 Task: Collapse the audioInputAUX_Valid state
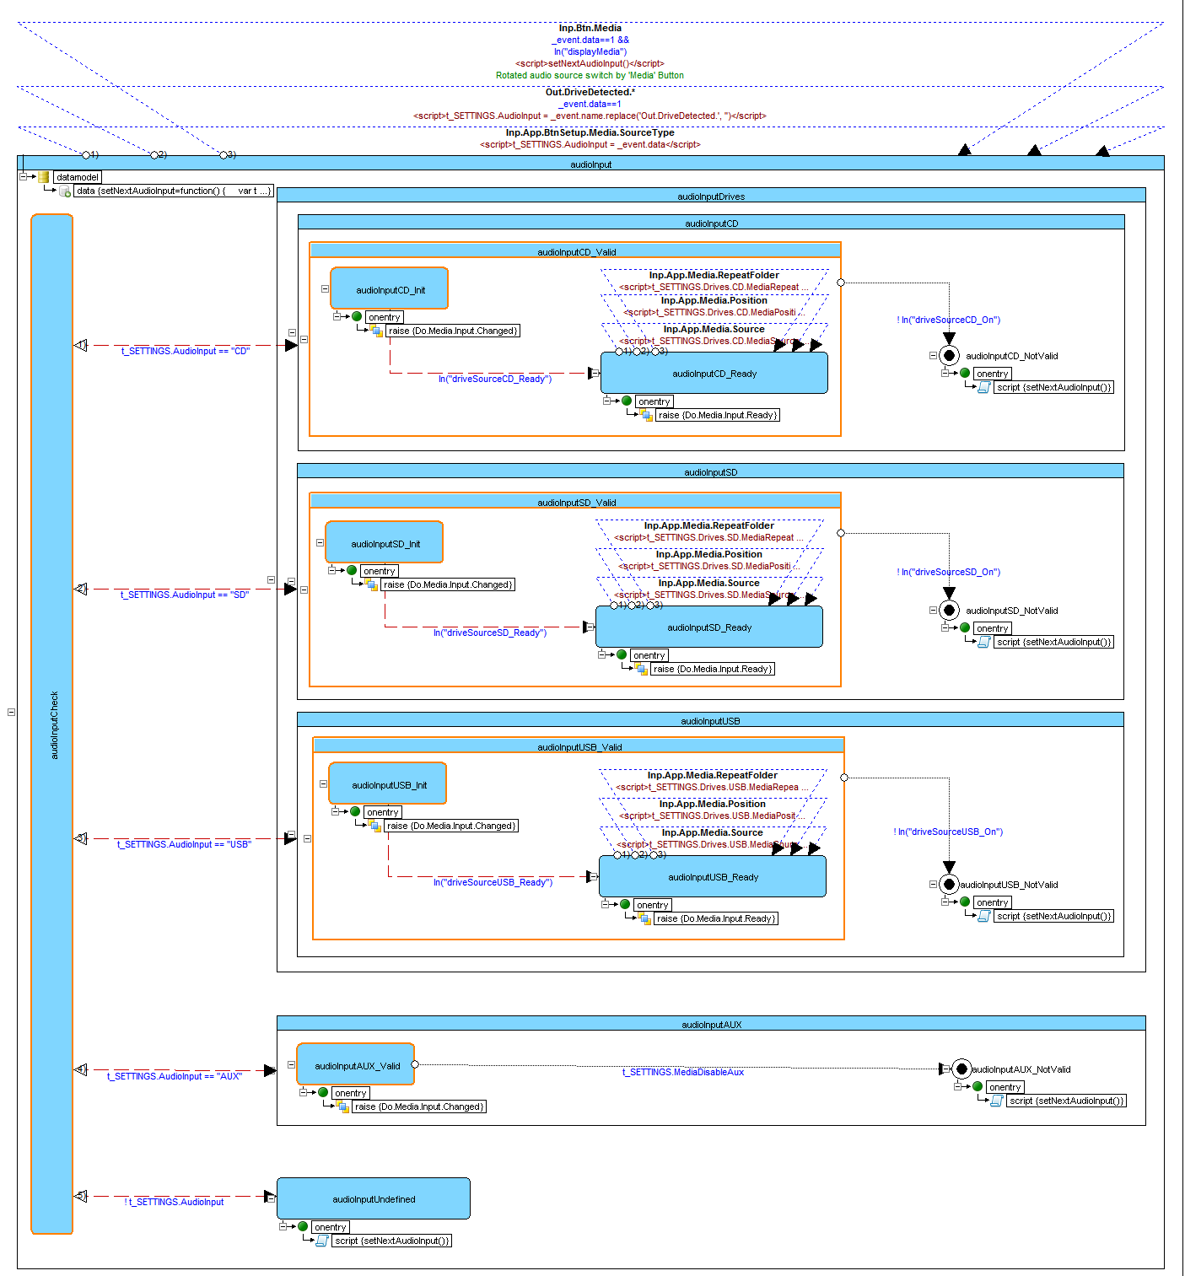coord(291,1064)
